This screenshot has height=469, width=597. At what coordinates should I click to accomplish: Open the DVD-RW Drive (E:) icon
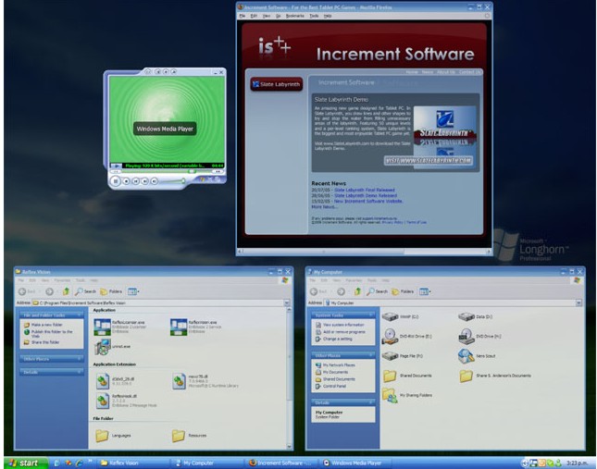[390, 336]
